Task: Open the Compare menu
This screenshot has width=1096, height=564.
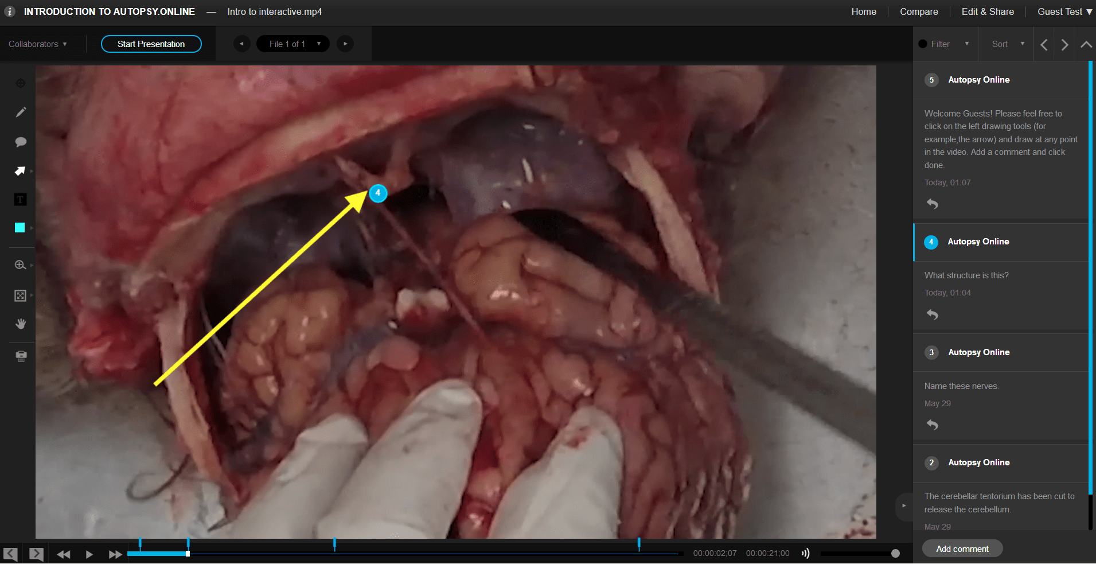Action: [x=919, y=11]
